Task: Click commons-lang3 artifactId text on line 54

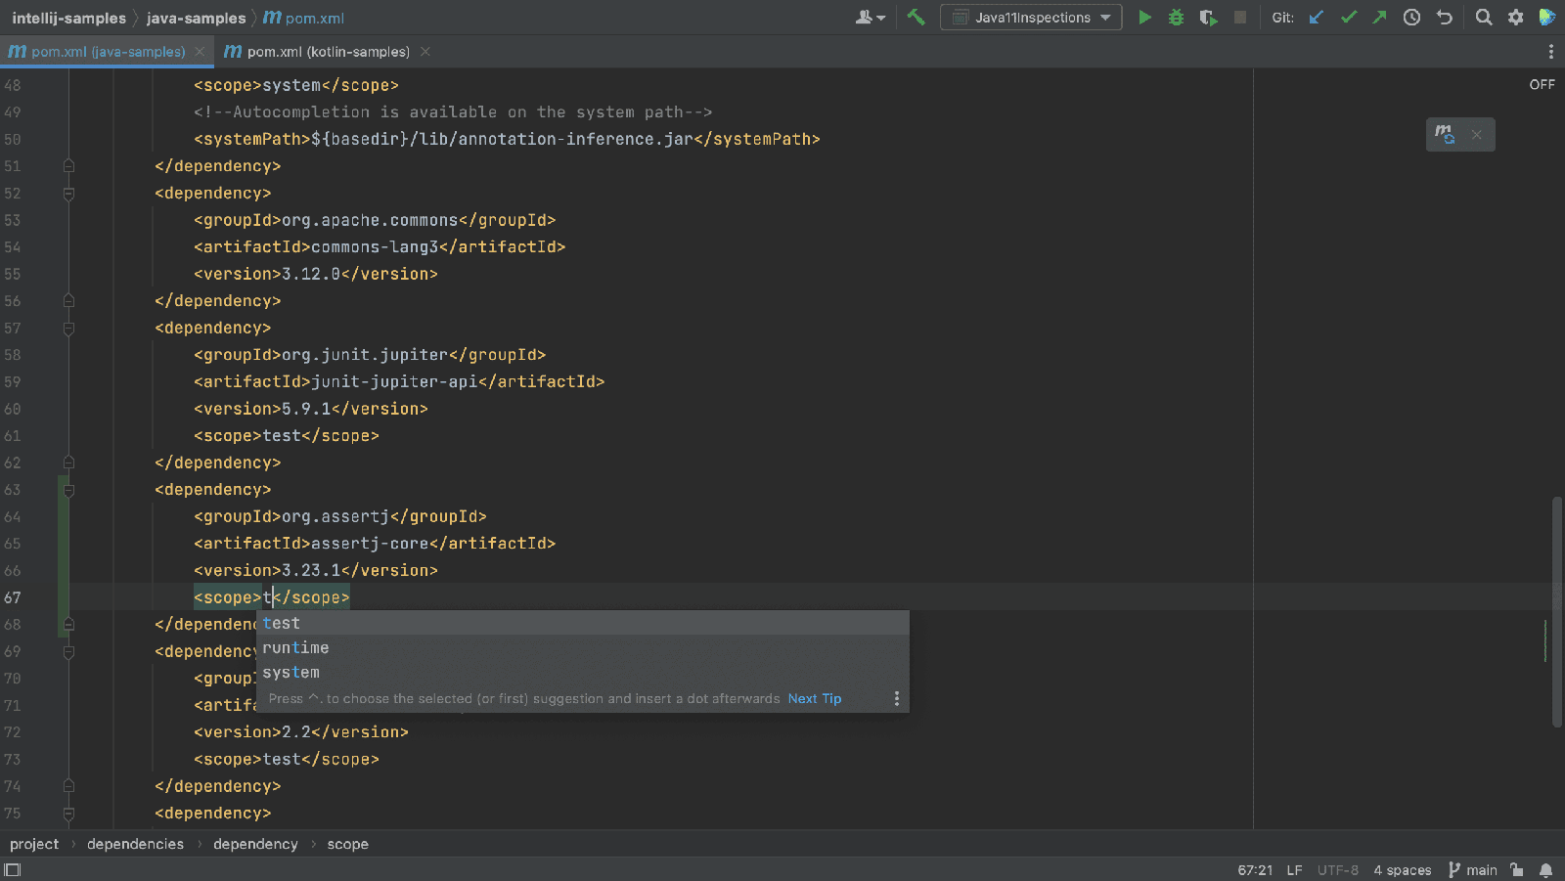Action: (375, 247)
